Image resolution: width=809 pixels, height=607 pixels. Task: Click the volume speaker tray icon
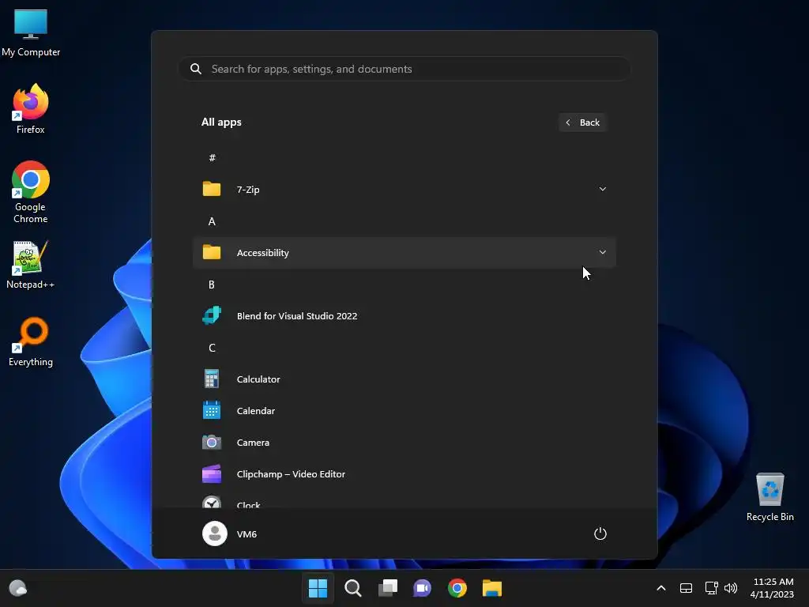(x=731, y=588)
